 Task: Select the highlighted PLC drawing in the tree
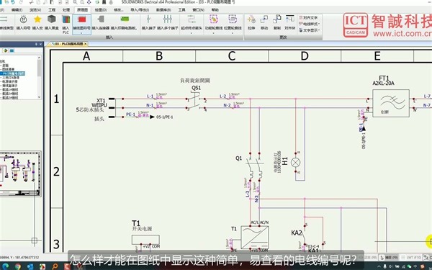[14, 73]
